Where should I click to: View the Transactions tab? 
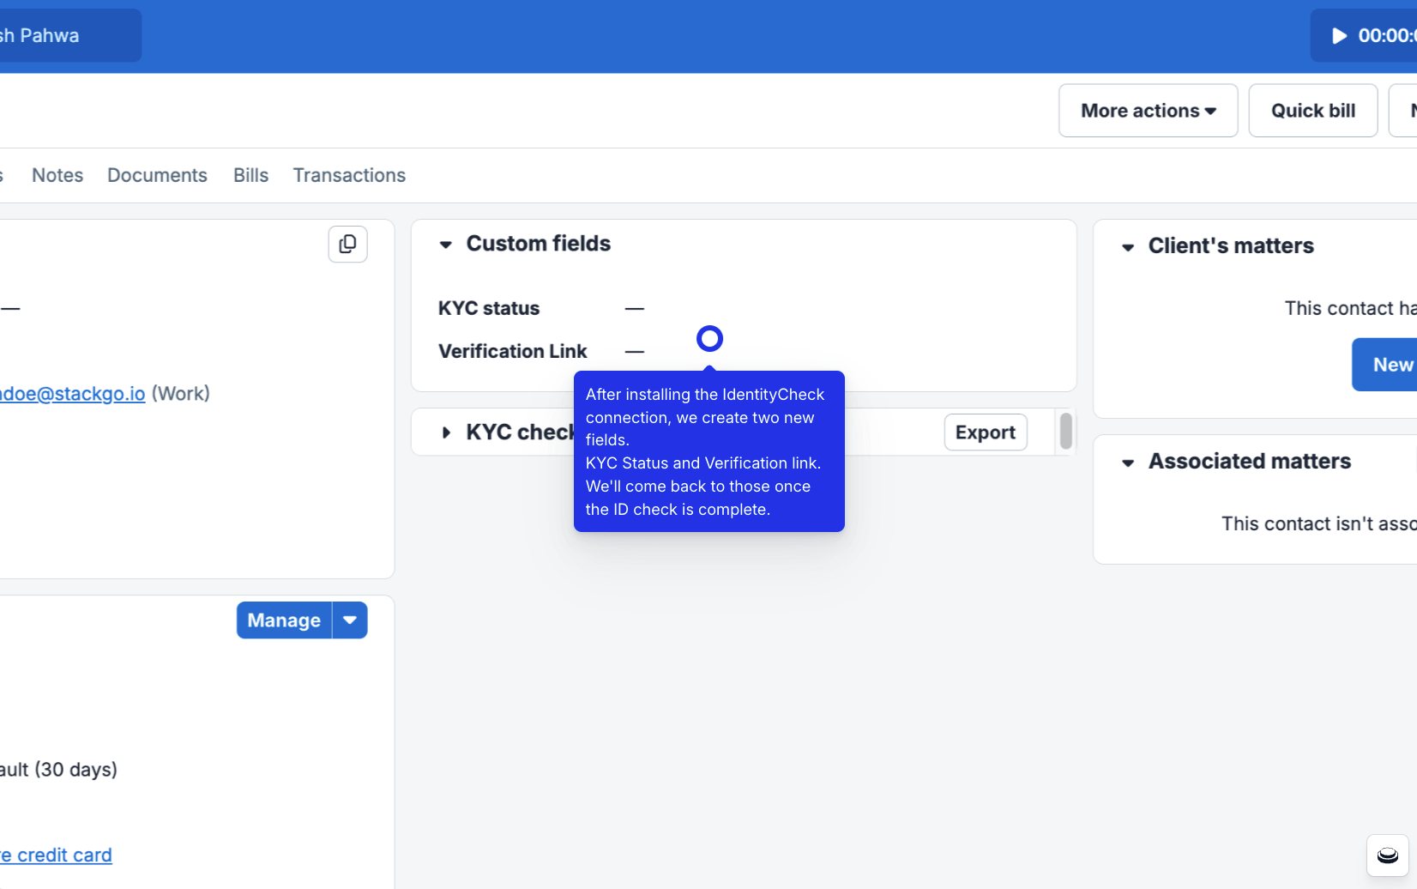pyautogui.click(x=349, y=175)
